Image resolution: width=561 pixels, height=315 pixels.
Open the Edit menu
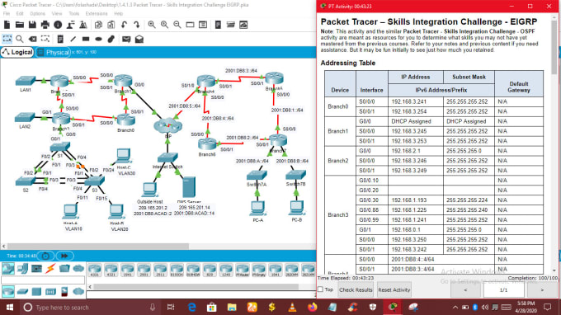click(x=20, y=13)
